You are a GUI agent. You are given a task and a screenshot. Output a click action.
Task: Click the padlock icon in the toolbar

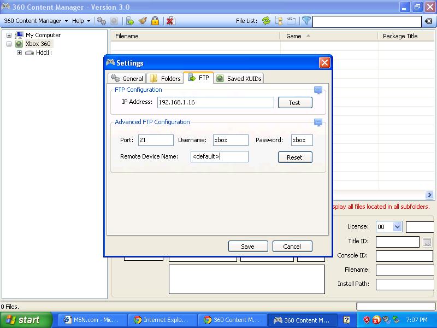click(155, 21)
